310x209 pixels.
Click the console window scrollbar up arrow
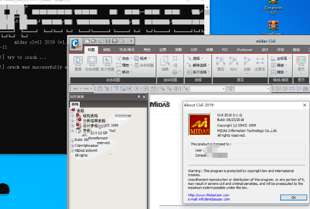click(x=207, y=7)
